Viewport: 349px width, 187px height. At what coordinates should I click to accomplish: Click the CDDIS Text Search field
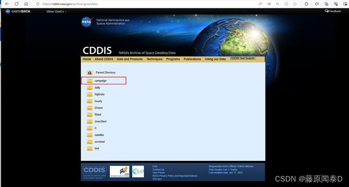click(243, 58)
